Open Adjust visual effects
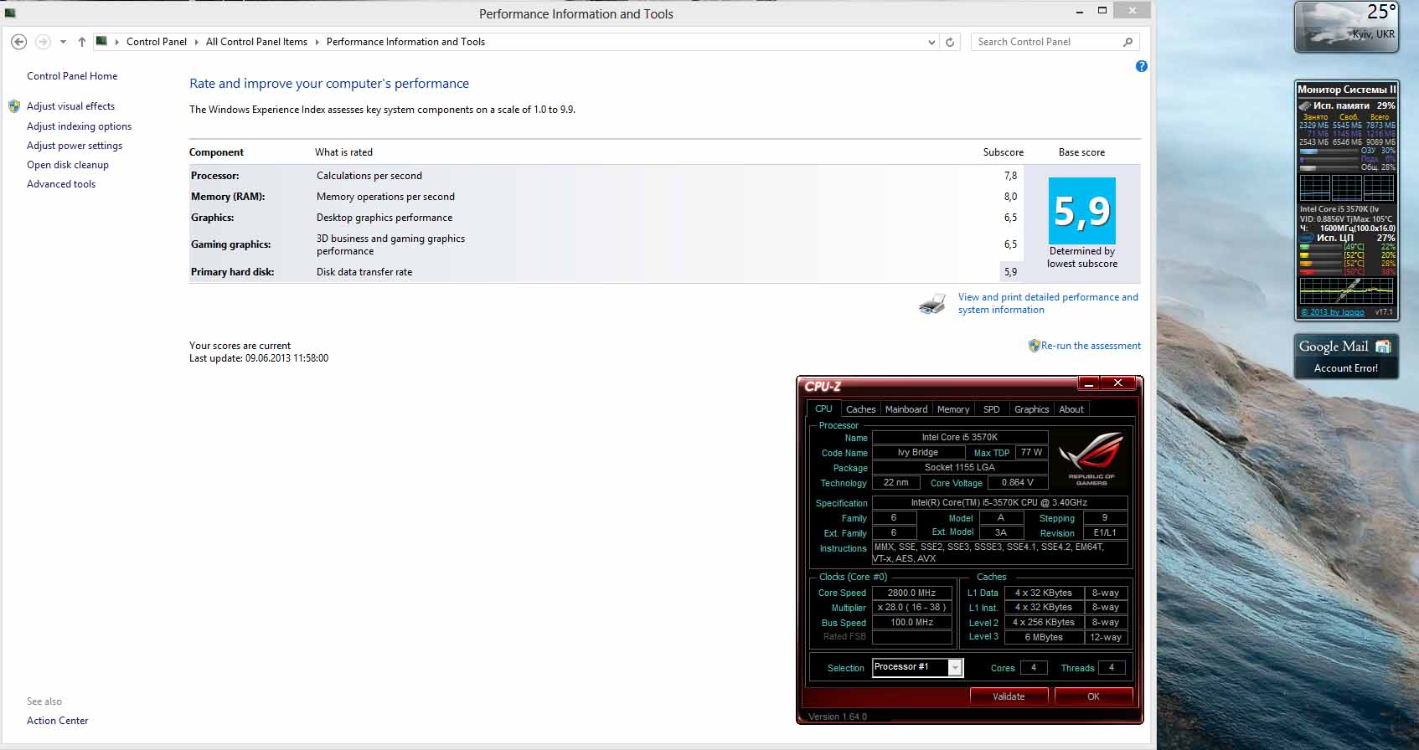1419x750 pixels. click(x=70, y=106)
